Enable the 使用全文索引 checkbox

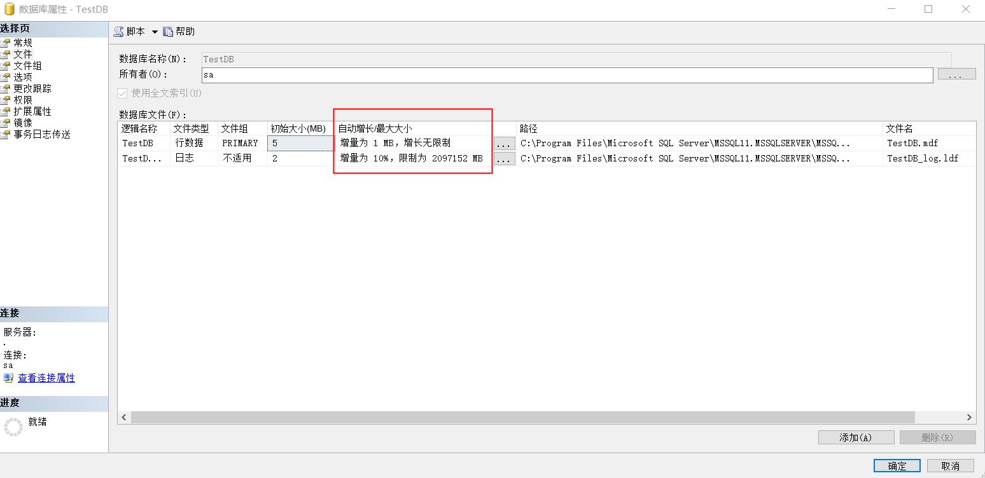tap(122, 93)
